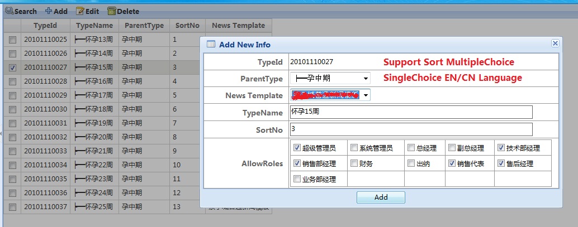Open the ParentType dropdown

click(330, 78)
